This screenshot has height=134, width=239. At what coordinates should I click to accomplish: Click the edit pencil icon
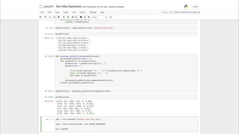pos(171,12)
